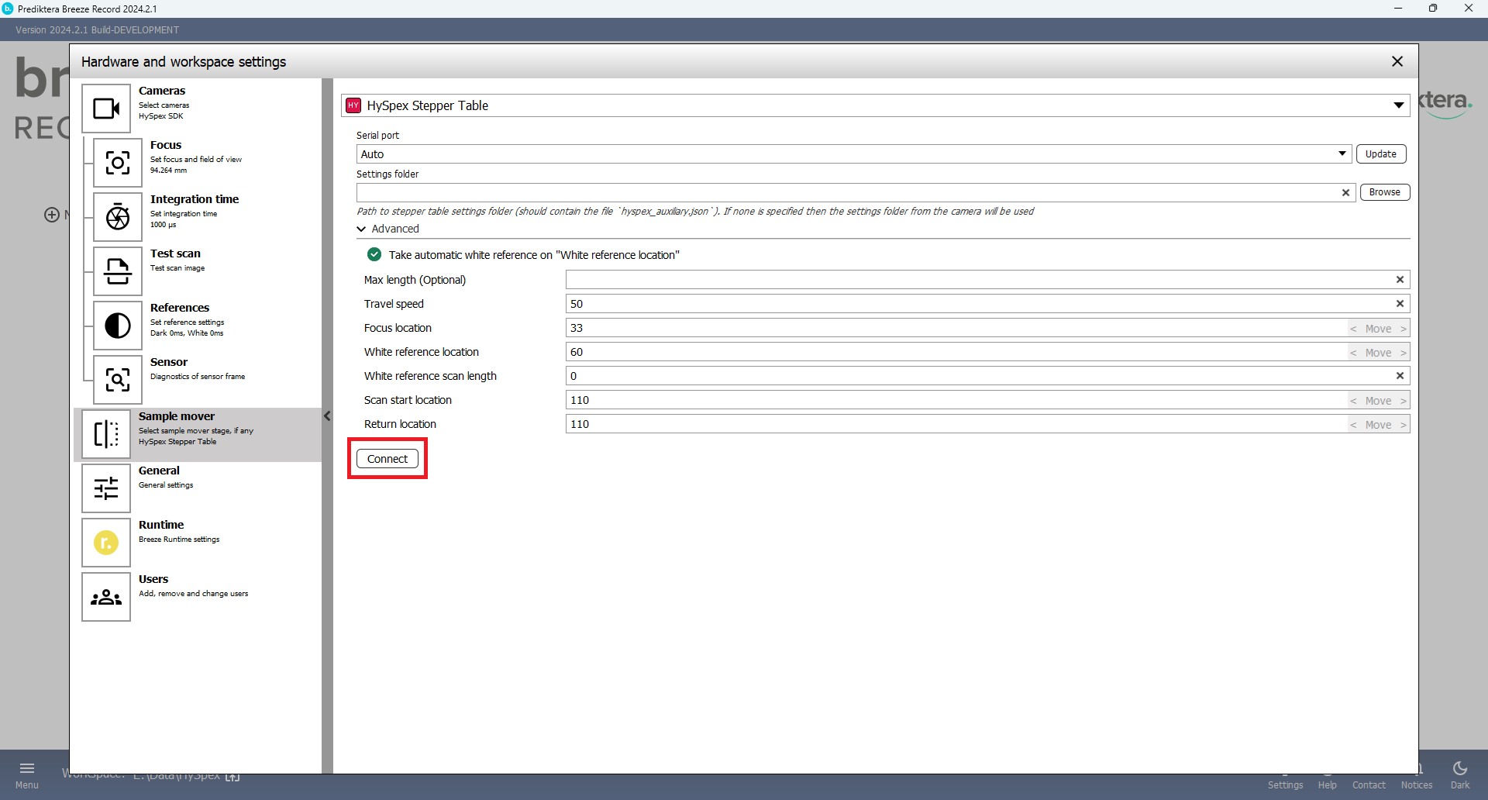Screen dimensions: 1488x800
Task: Open General settings sliders icon
Action: click(106, 488)
